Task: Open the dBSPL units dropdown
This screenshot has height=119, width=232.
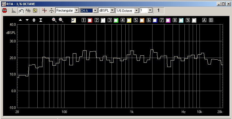Action: tap(112, 10)
